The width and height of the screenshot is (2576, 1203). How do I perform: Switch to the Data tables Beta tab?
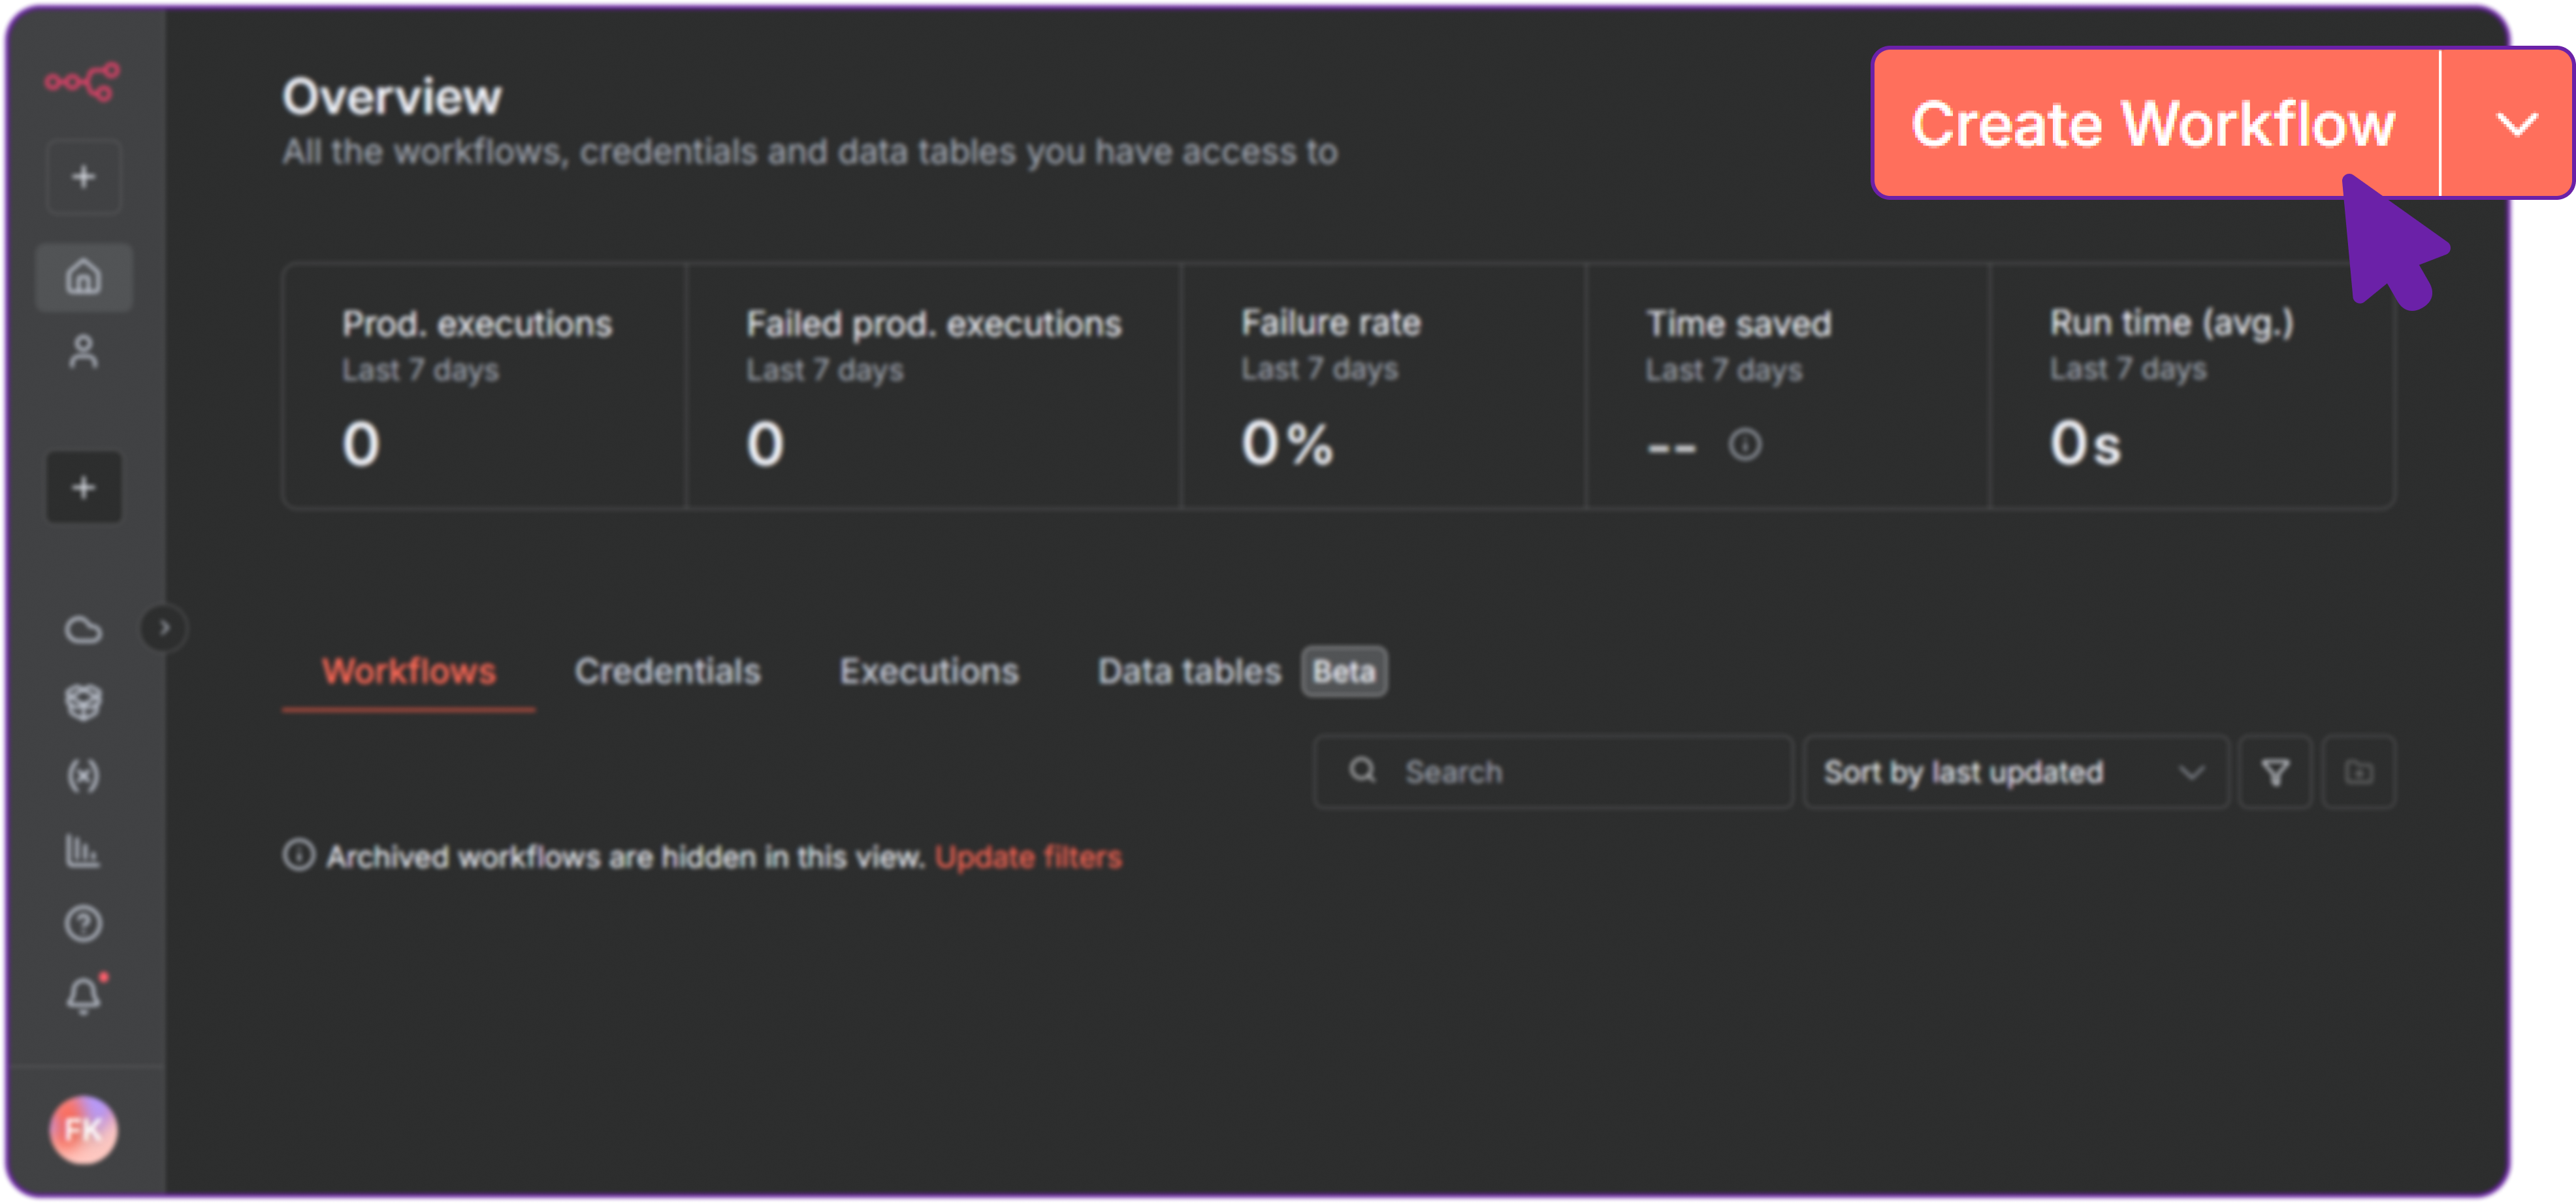point(1190,671)
